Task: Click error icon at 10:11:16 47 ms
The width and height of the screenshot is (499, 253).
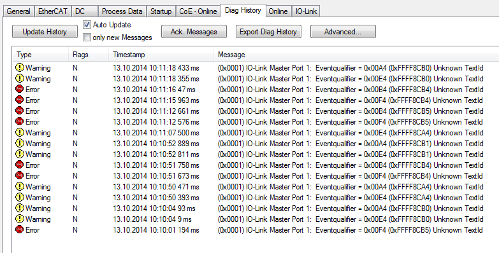Action: (19, 89)
